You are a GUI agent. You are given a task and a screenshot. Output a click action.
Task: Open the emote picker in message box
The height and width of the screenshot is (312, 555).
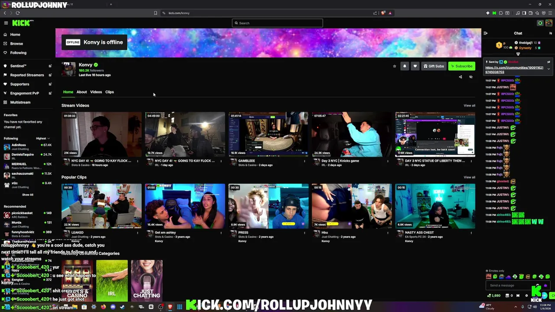tap(545, 286)
